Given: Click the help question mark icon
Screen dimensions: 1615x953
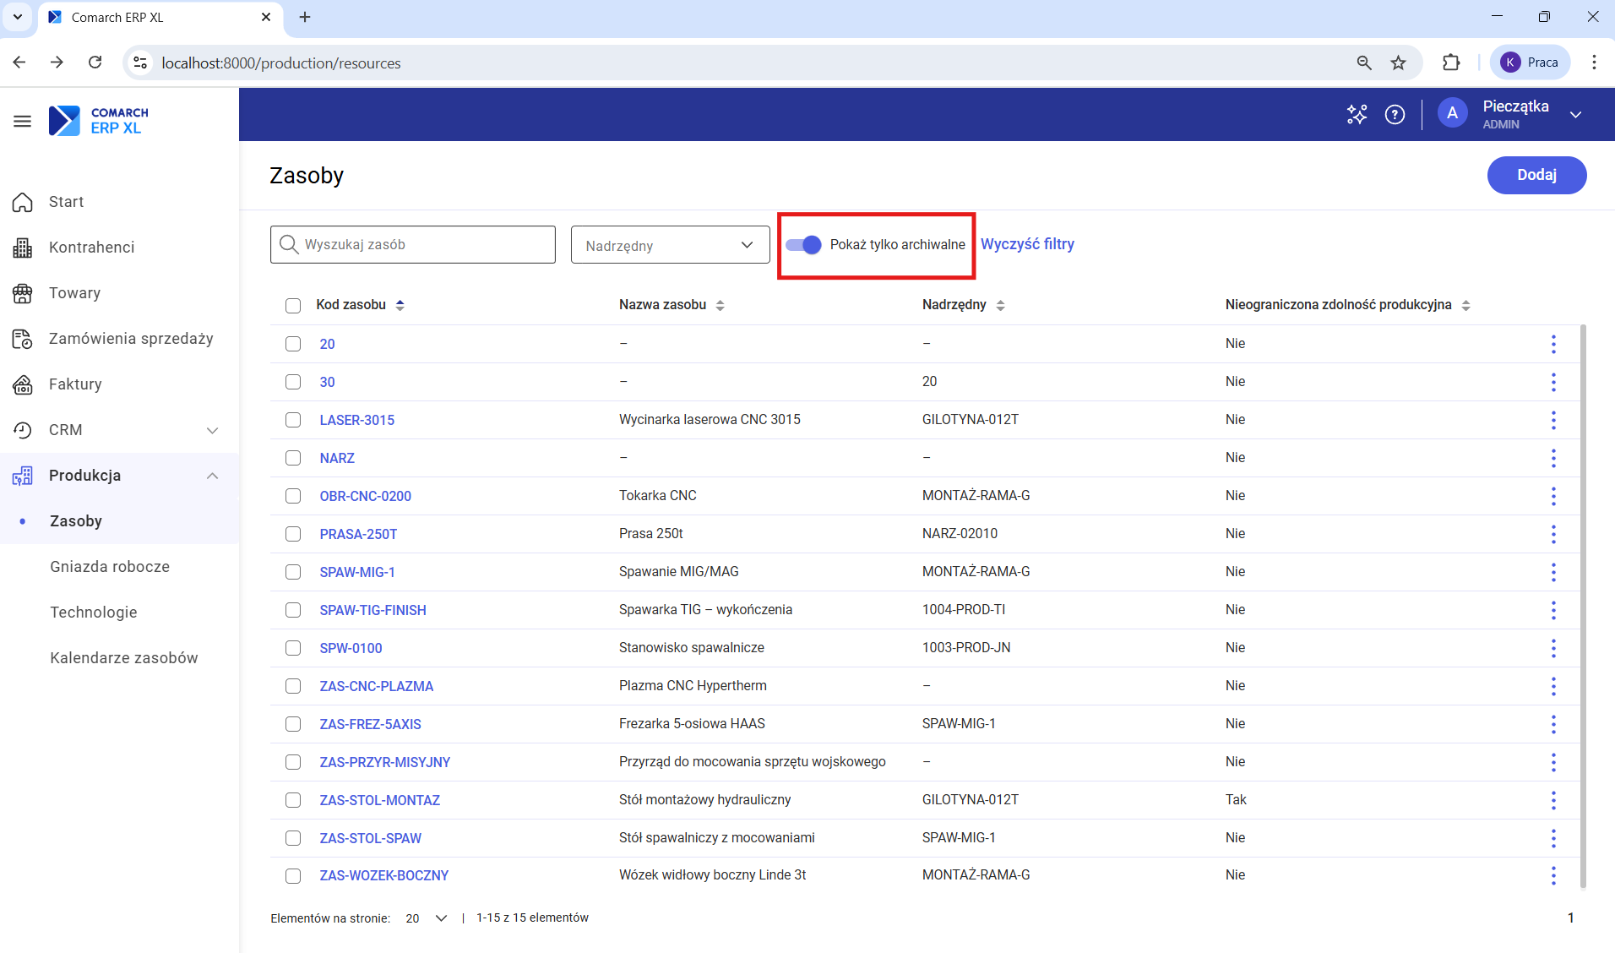Looking at the screenshot, I should [1395, 114].
